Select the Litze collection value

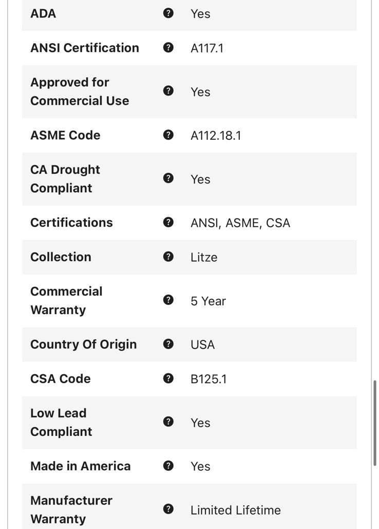(x=204, y=258)
